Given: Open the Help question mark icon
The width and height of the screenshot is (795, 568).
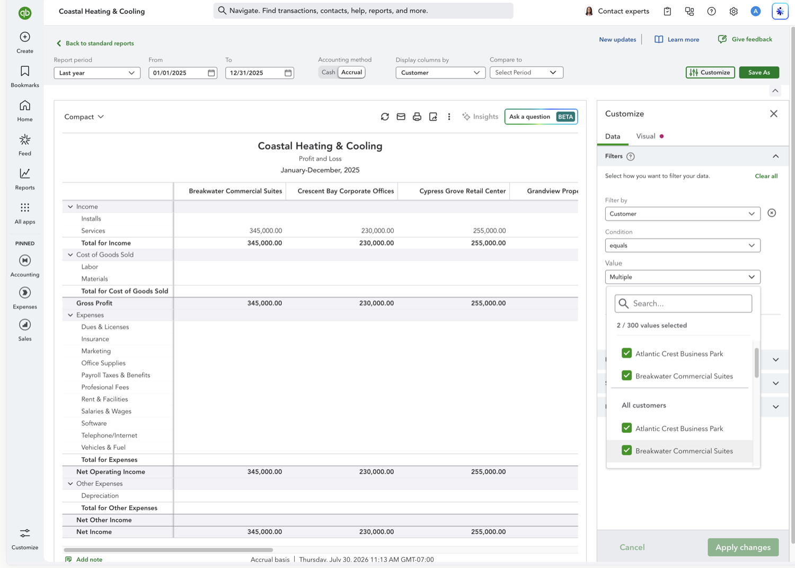Looking at the screenshot, I should point(711,11).
